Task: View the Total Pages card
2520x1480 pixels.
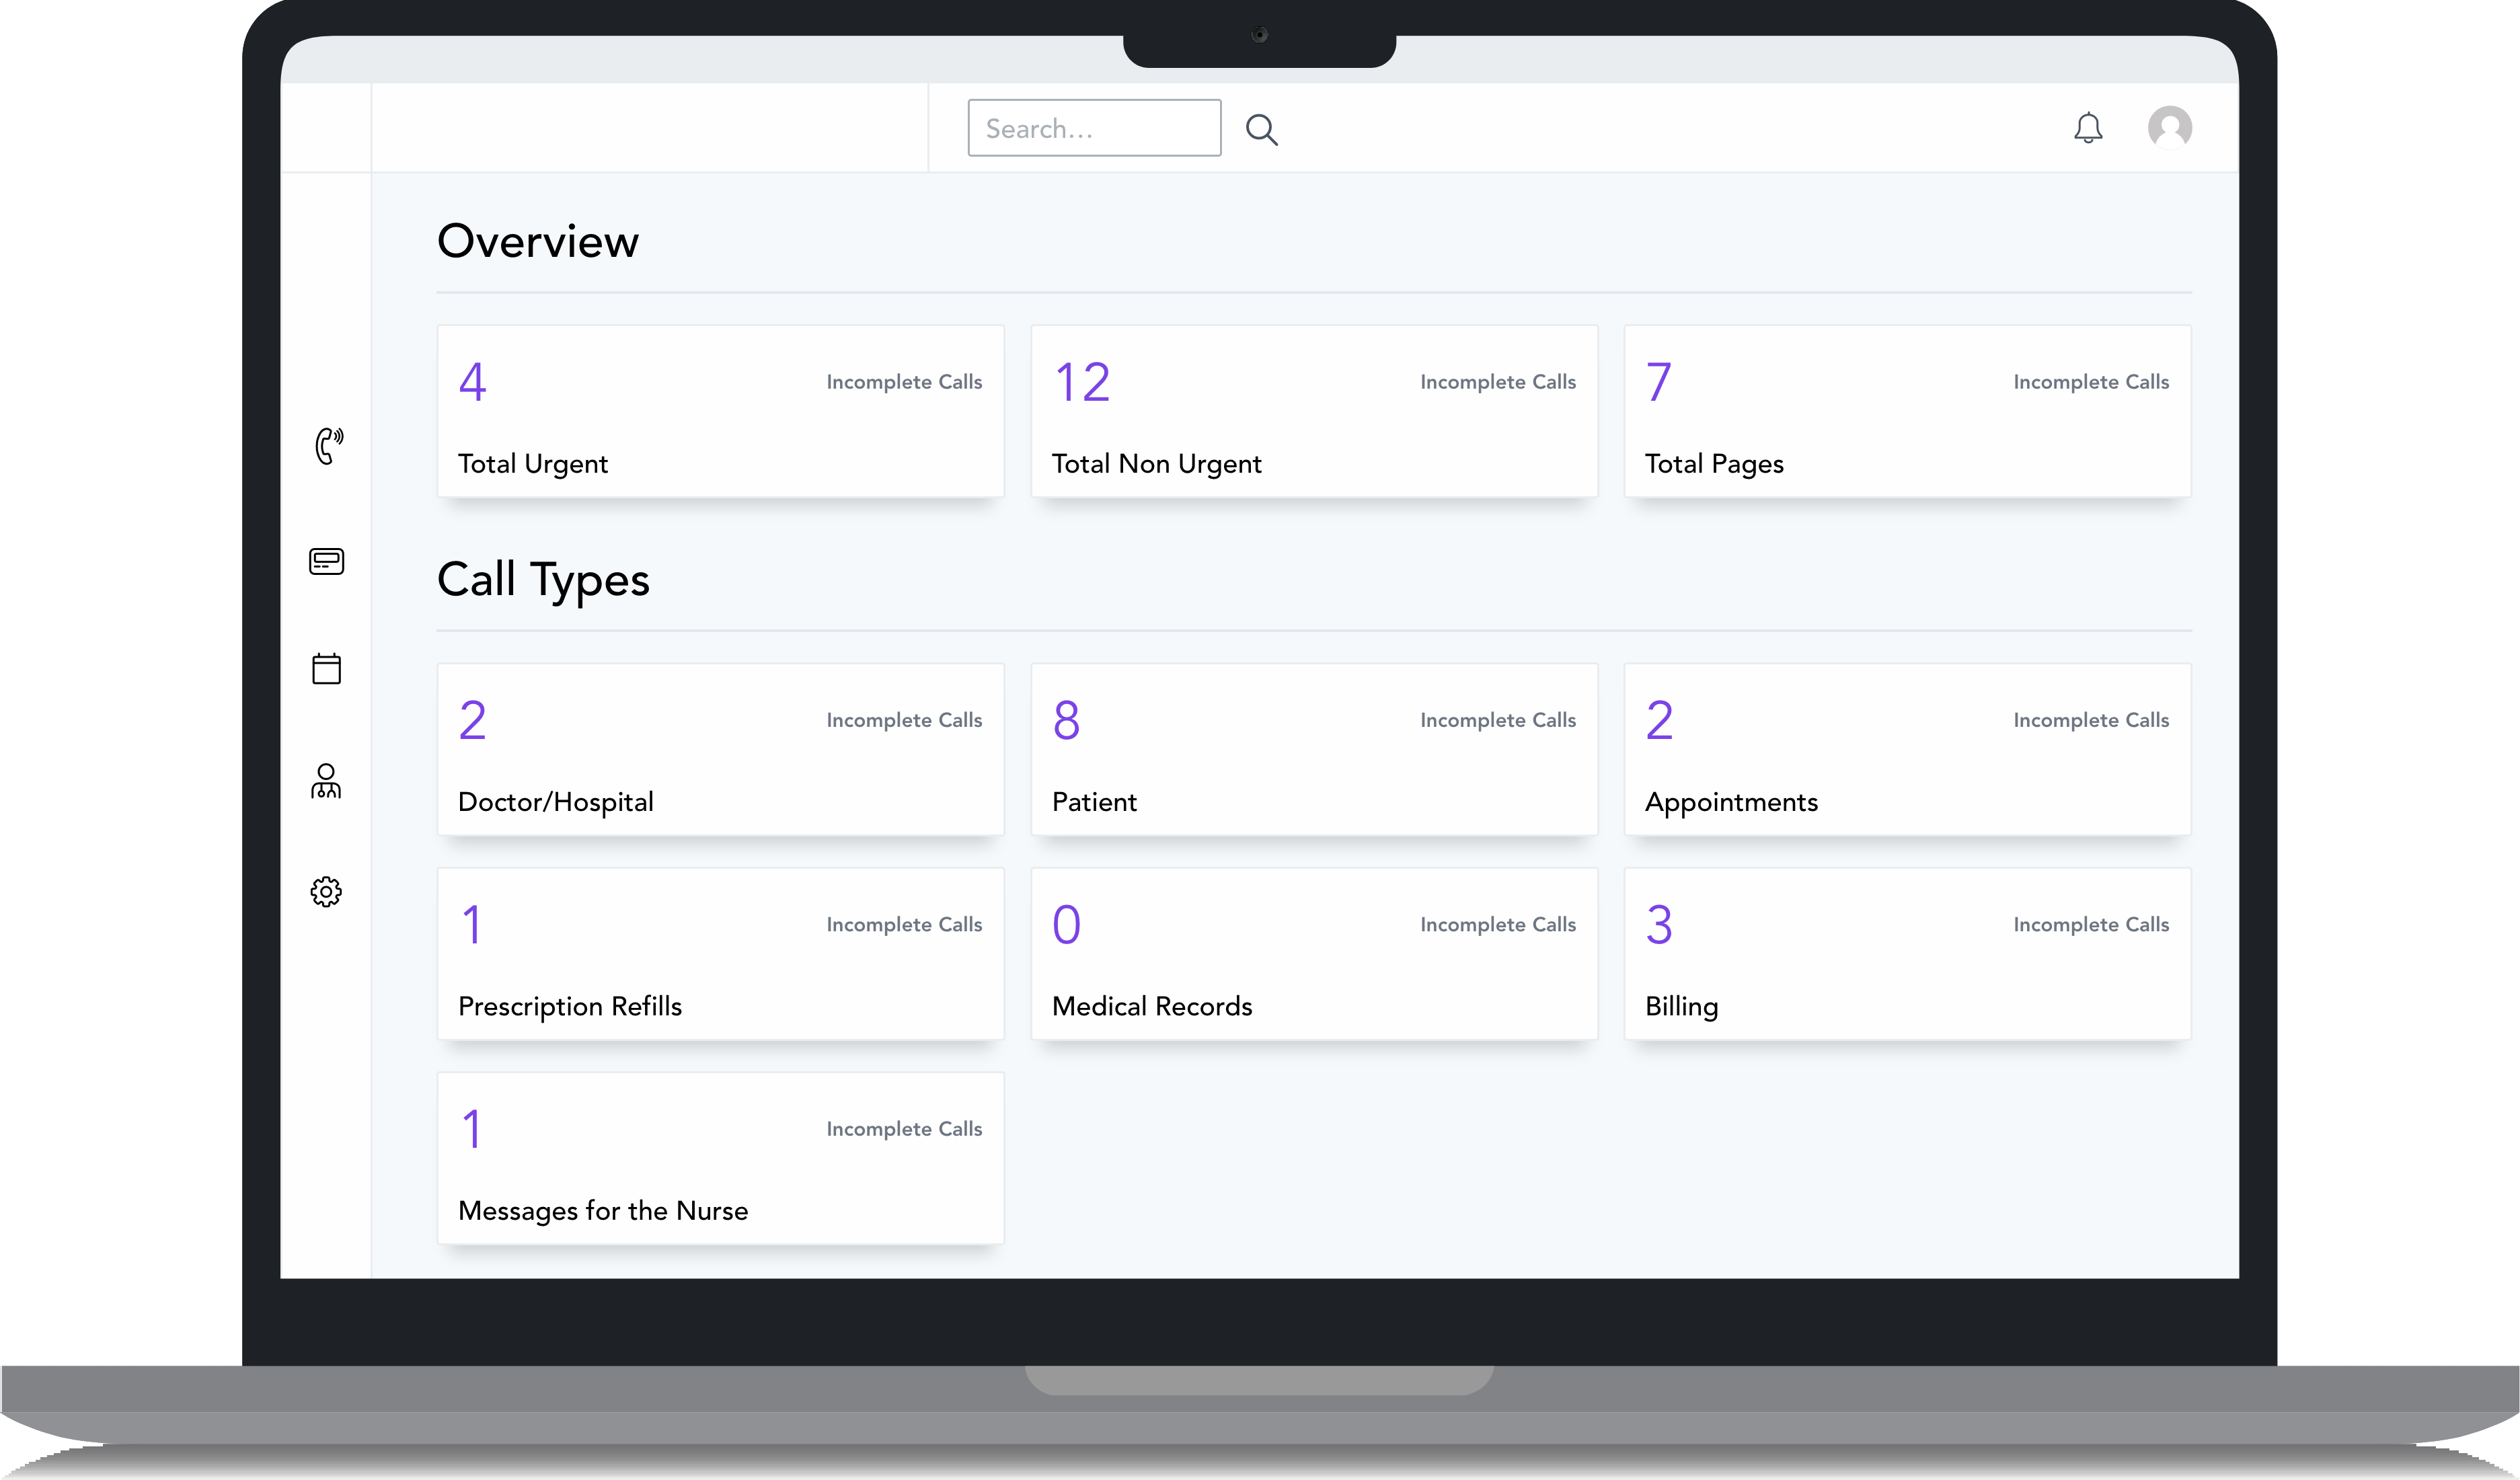Action: [x=1906, y=411]
